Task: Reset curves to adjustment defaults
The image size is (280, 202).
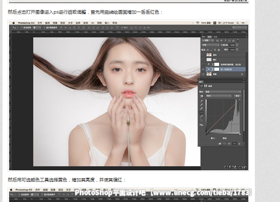Action: [x=229, y=144]
